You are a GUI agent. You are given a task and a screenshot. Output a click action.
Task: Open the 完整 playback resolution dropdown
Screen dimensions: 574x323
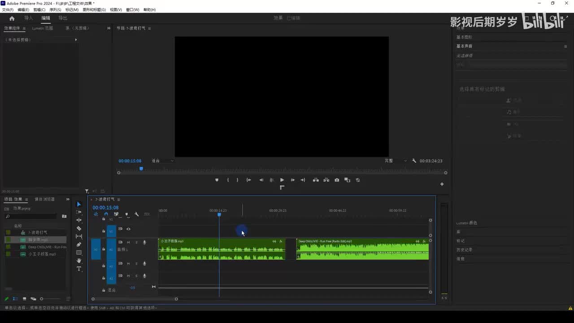click(396, 161)
